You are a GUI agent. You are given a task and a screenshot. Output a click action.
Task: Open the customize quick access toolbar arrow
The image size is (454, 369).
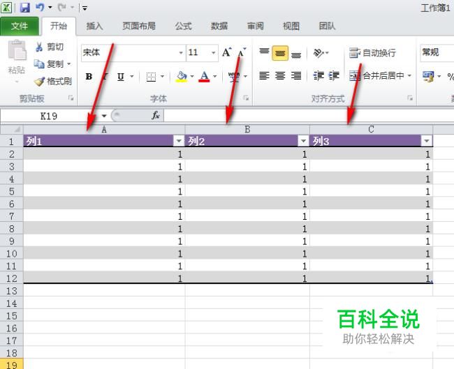[x=85, y=8]
